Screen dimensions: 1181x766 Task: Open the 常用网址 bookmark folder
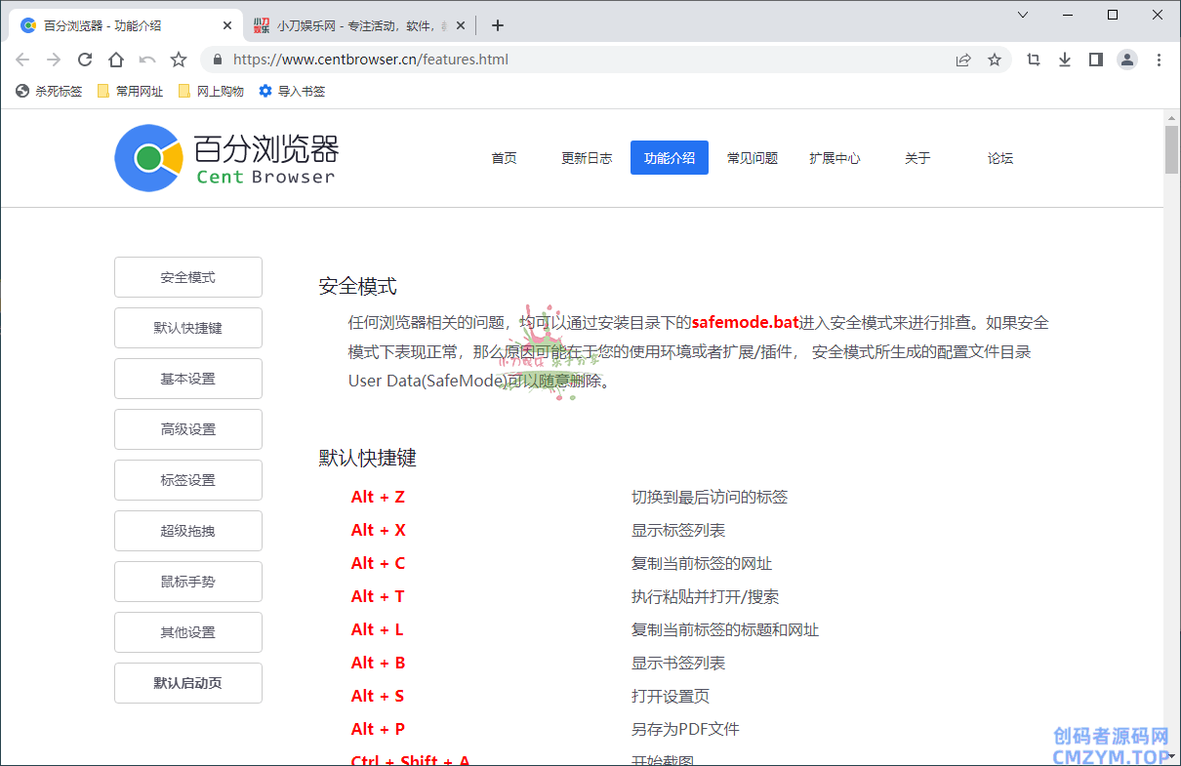[x=131, y=91]
